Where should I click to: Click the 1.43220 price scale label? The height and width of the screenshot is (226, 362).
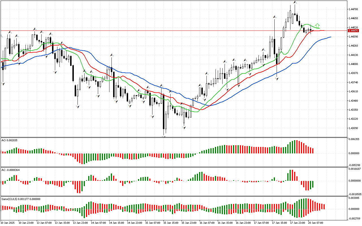(353, 119)
